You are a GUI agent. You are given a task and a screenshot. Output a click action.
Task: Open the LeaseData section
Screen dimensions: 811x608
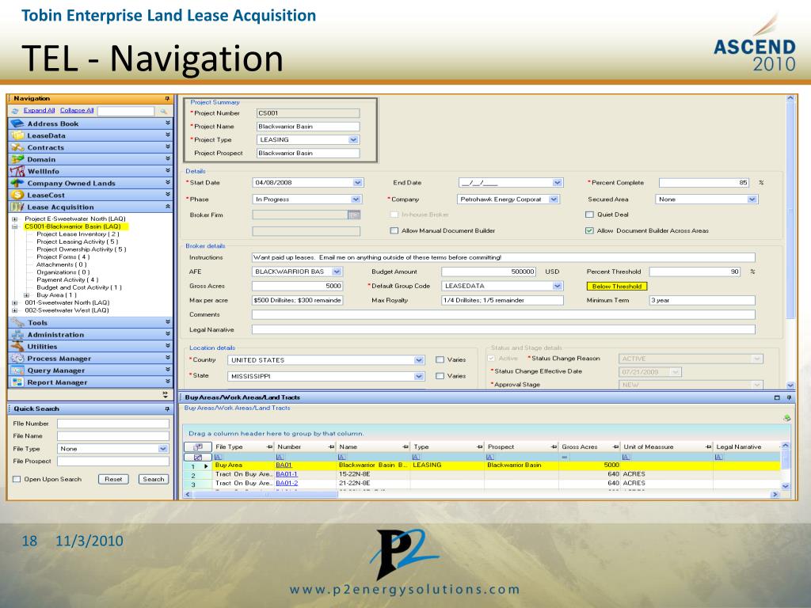point(90,135)
